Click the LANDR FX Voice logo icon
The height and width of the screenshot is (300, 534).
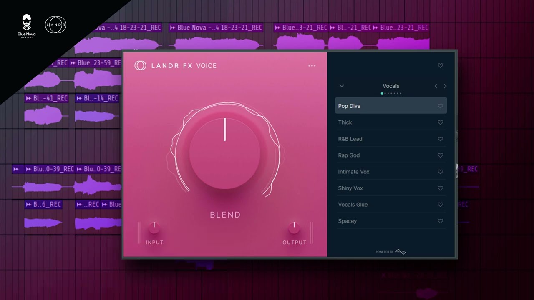(x=140, y=65)
